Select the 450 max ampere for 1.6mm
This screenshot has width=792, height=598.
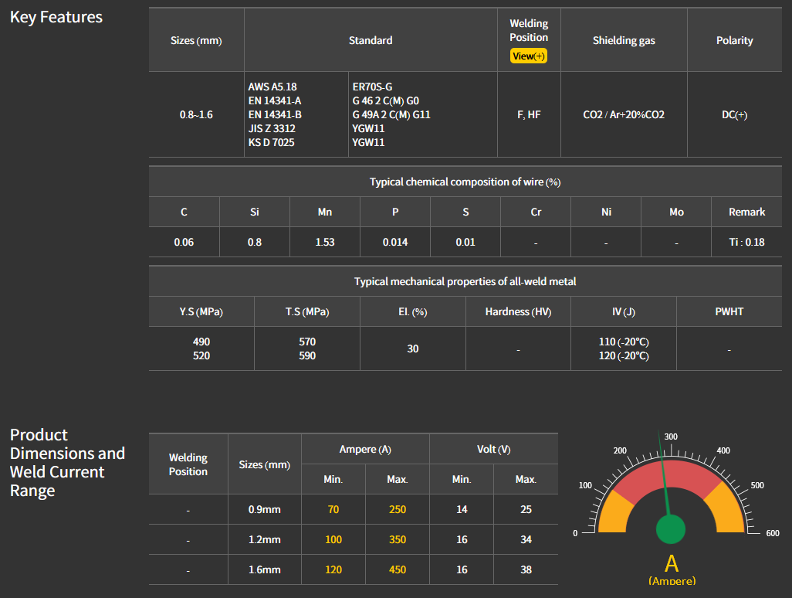(397, 569)
